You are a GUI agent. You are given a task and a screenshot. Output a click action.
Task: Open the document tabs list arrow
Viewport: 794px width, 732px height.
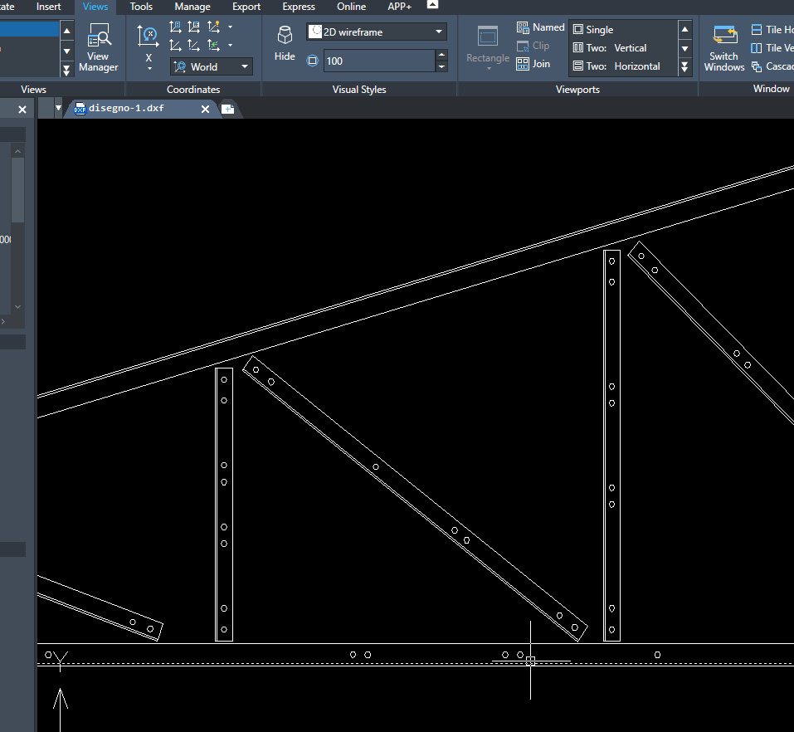point(58,108)
